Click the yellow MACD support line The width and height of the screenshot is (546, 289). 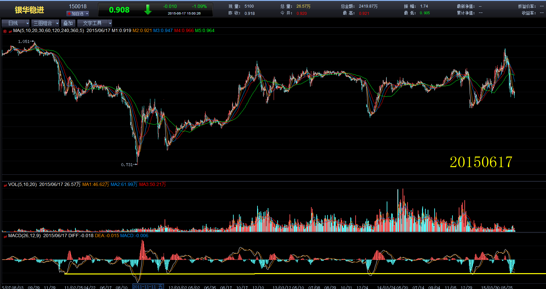point(264,274)
